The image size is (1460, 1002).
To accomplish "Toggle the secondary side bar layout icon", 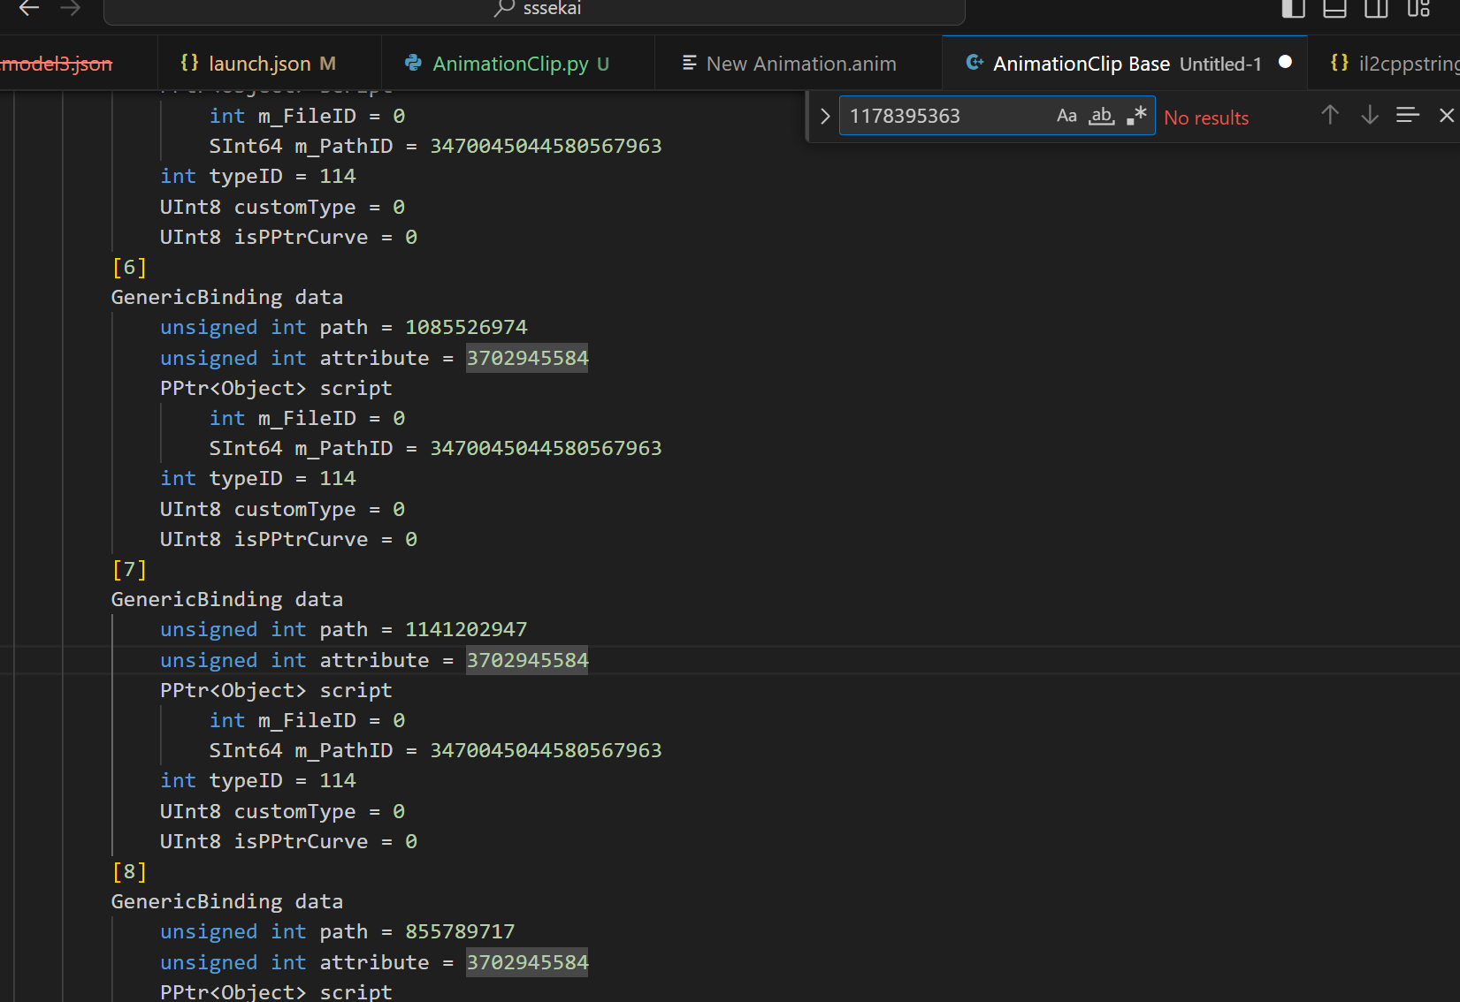I will pyautogui.click(x=1376, y=9).
